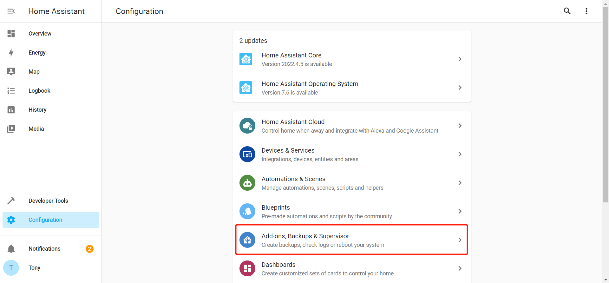Open search with the magnifier icon

click(567, 11)
